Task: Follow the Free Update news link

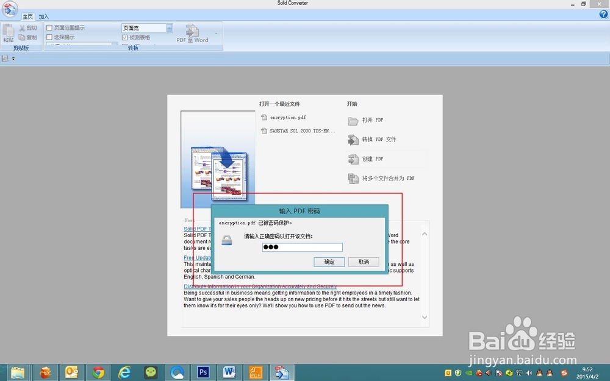Action: 198,258
